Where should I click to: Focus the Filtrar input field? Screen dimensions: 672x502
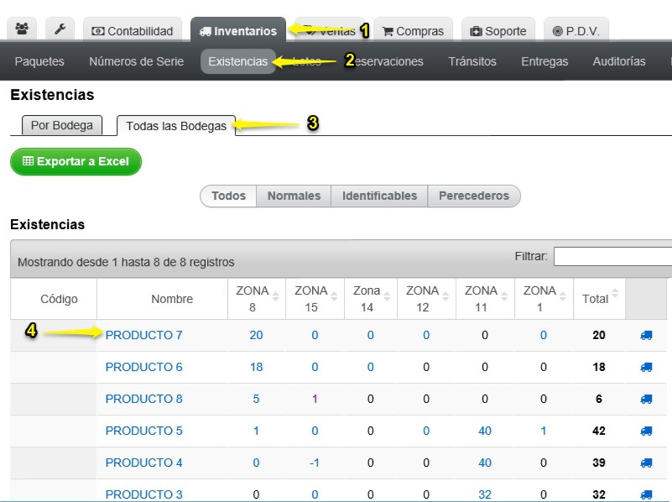(x=613, y=256)
